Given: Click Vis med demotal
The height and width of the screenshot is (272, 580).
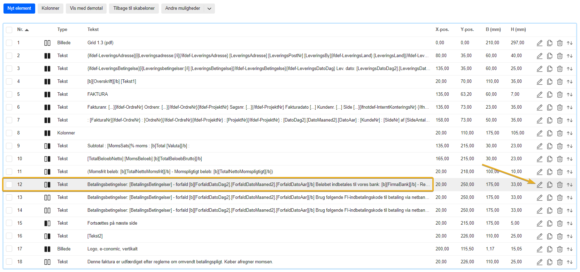Looking at the screenshot, I should click(86, 8).
